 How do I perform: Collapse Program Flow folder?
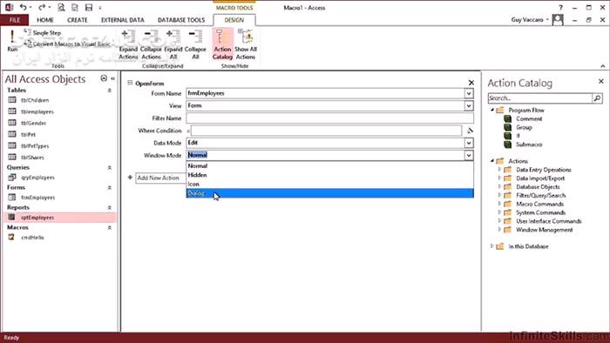click(x=492, y=110)
